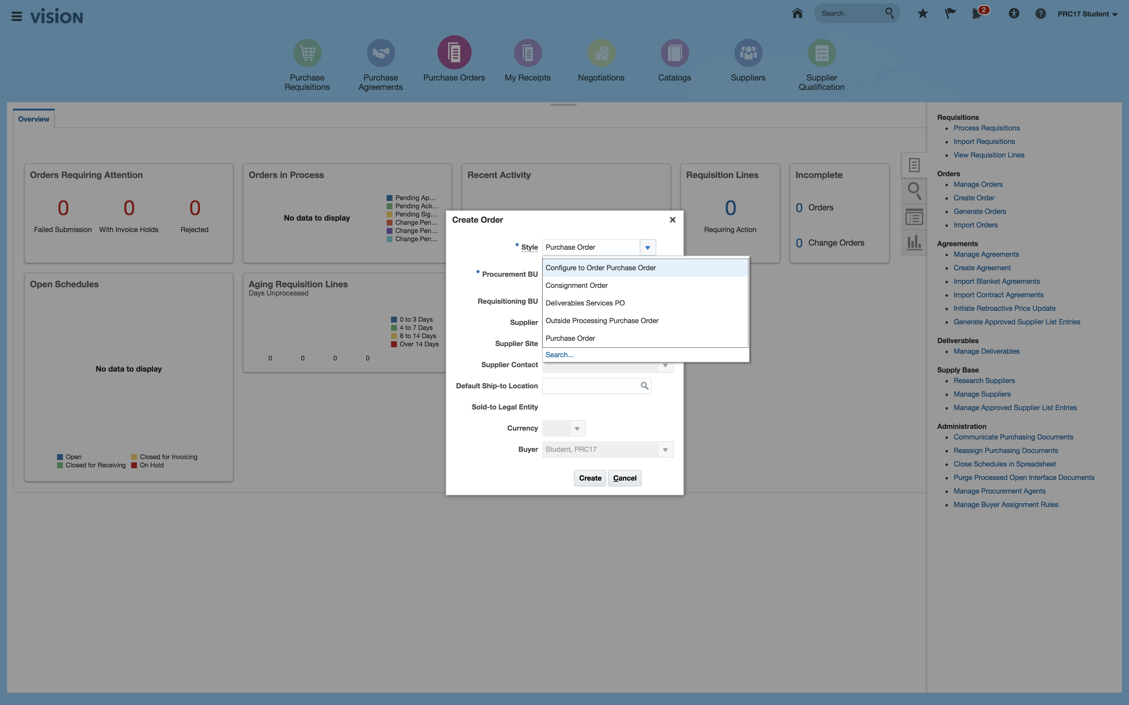Expand the Buyer dropdown arrow
This screenshot has height=705, width=1129.
[x=665, y=449]
